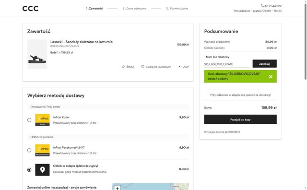This screenshot has height=190, width=307.
Task: Click the Edytuj link for the sandals
Action: [x=130, y=67]
